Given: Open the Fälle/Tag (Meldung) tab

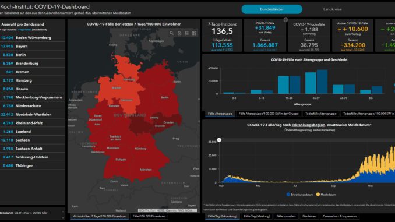Looking at the screenshot, I should click(x=257, y=216).
